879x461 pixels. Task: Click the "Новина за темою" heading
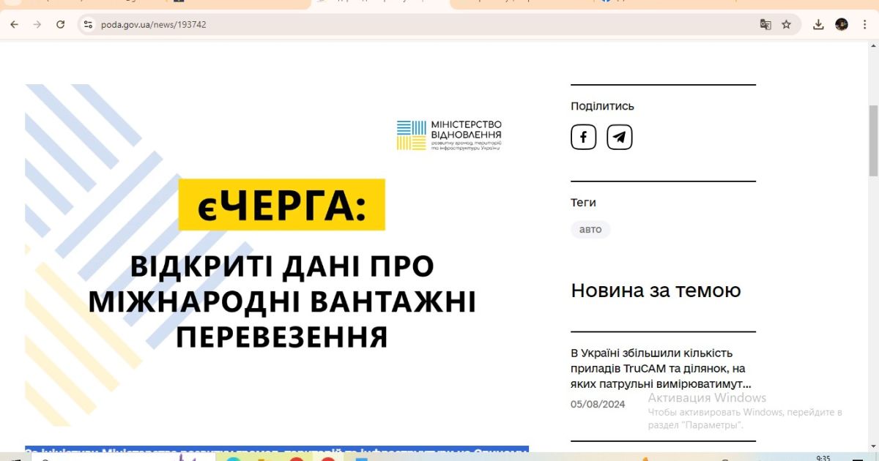pyautogui.click(x=656, y=291)
